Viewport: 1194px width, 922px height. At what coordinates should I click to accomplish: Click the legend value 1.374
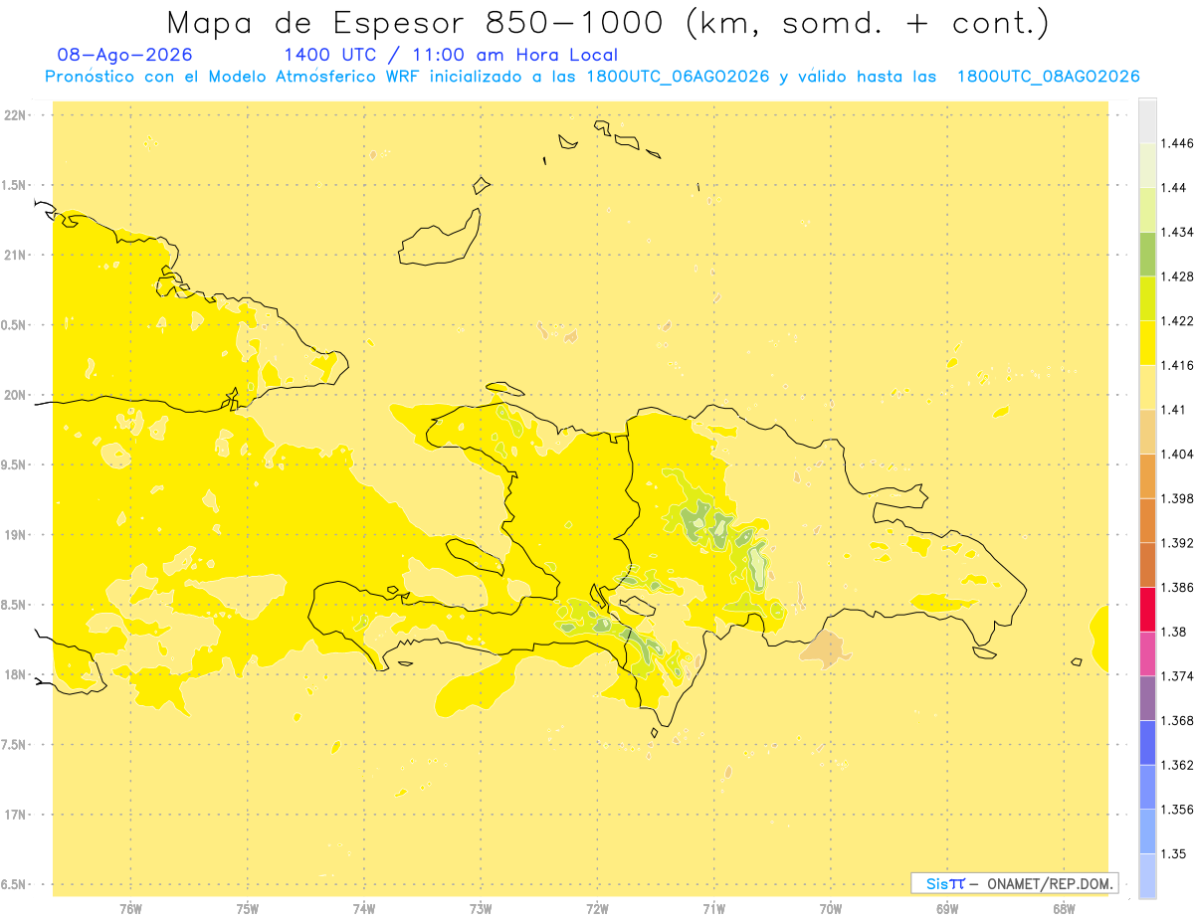[1177, 675]
